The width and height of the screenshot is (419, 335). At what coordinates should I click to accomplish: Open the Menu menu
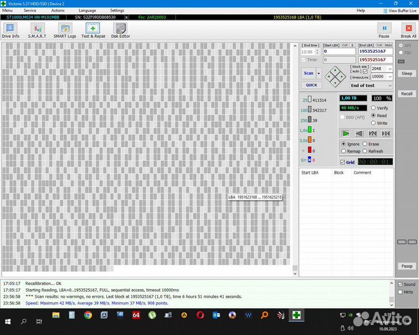[7, 11]
